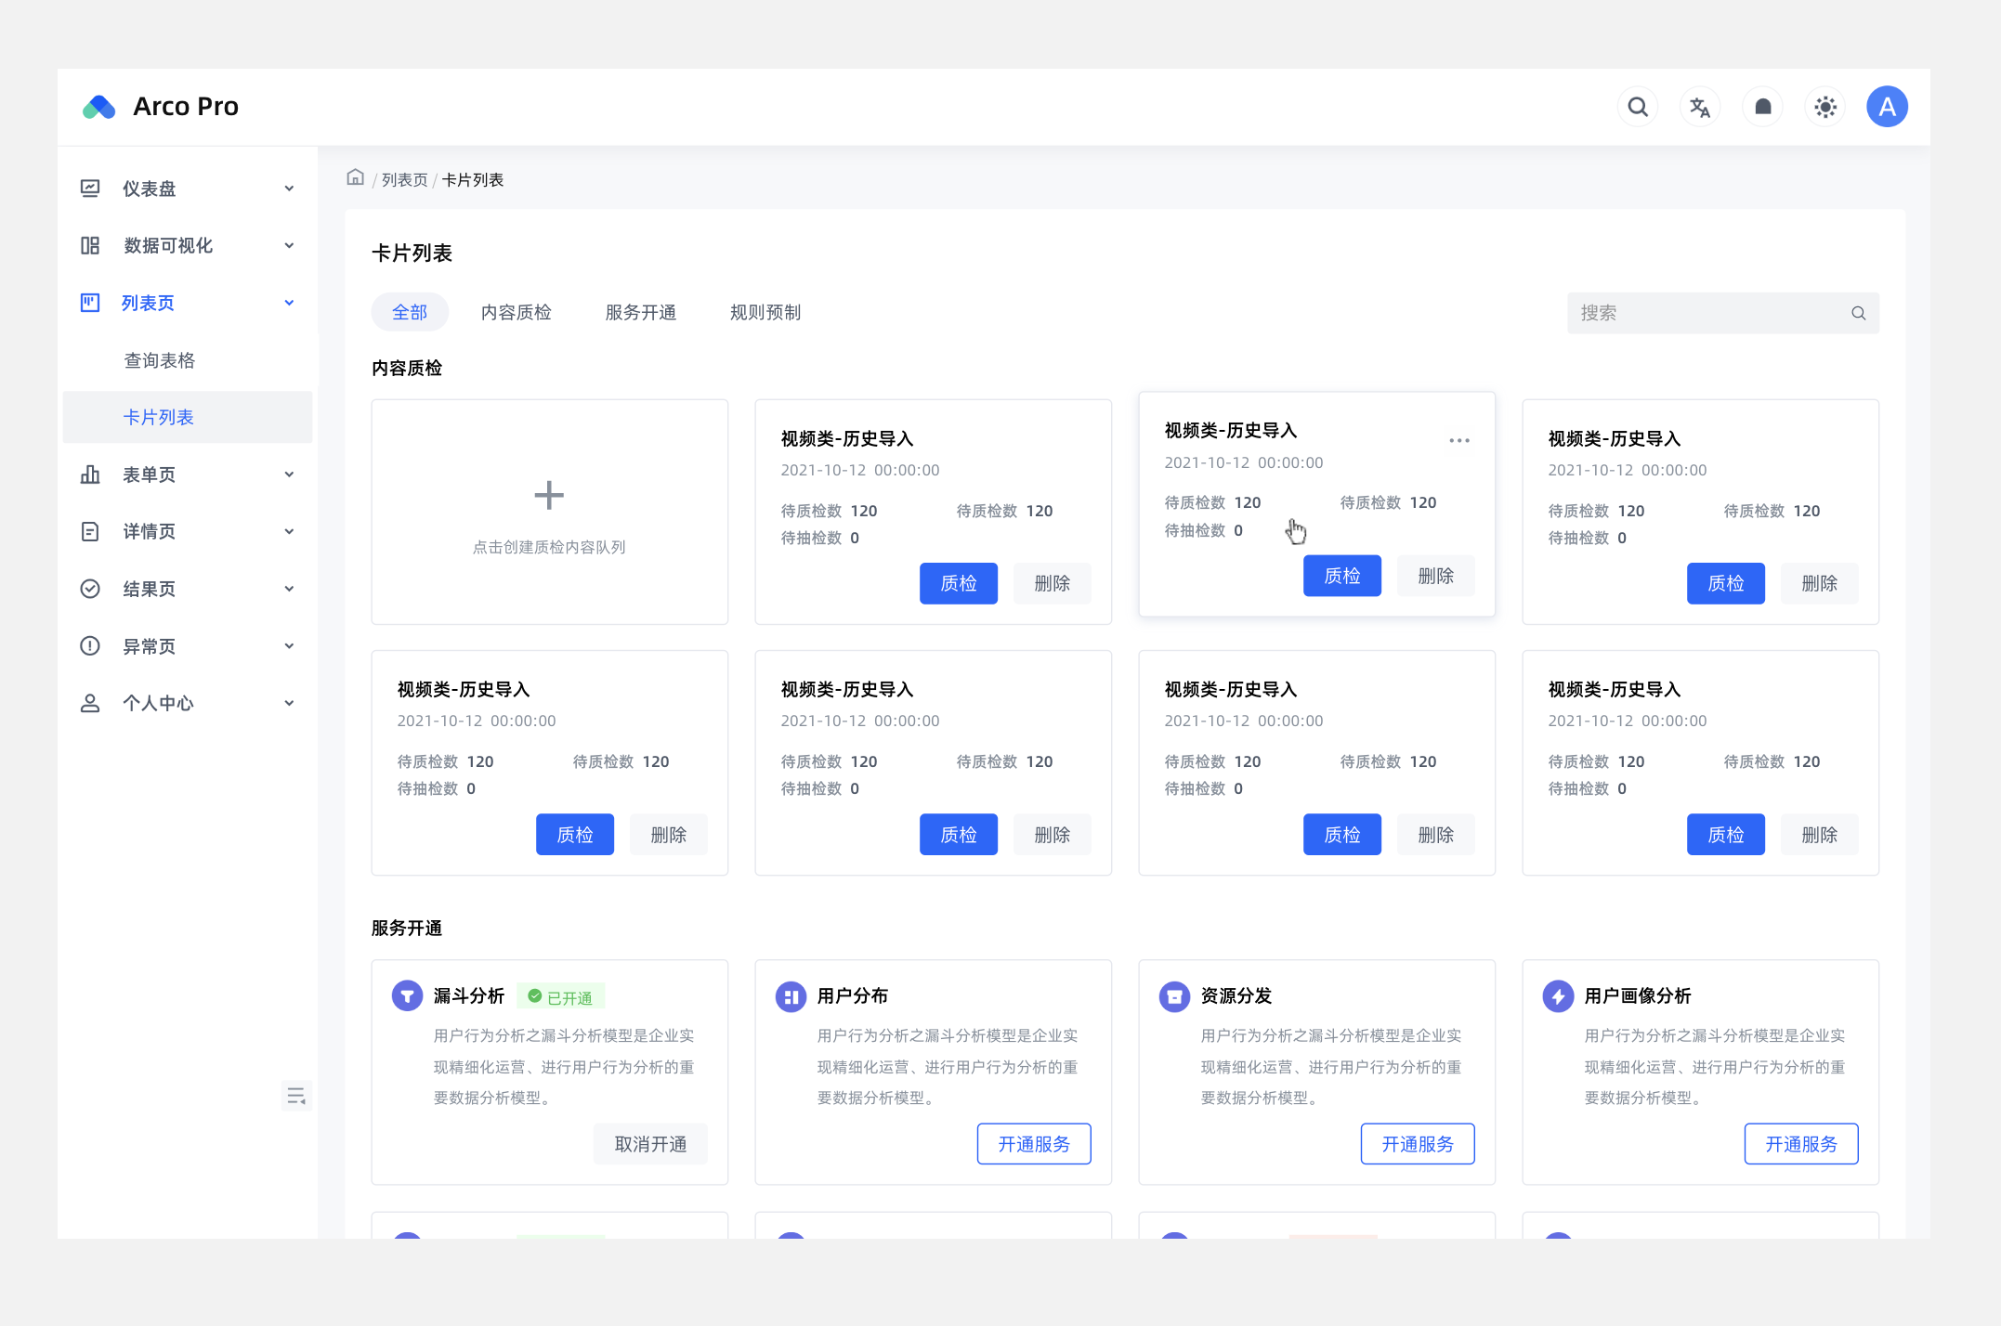Click the funnel analysis 漏斗分析 icon
Viewport: 2001px width, 1326px height.
coord(407,995)
